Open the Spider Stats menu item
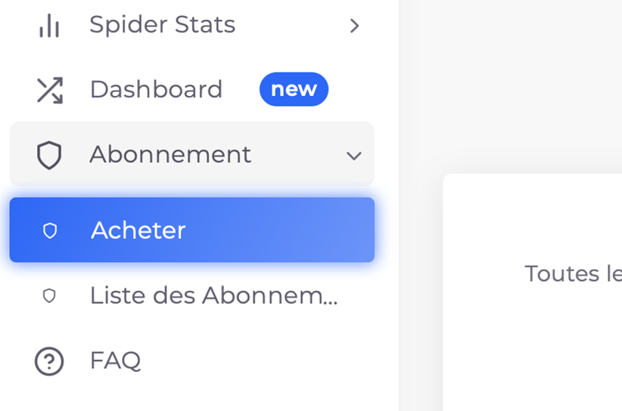This screenshot has width=622, height=411. pos(162,25)
